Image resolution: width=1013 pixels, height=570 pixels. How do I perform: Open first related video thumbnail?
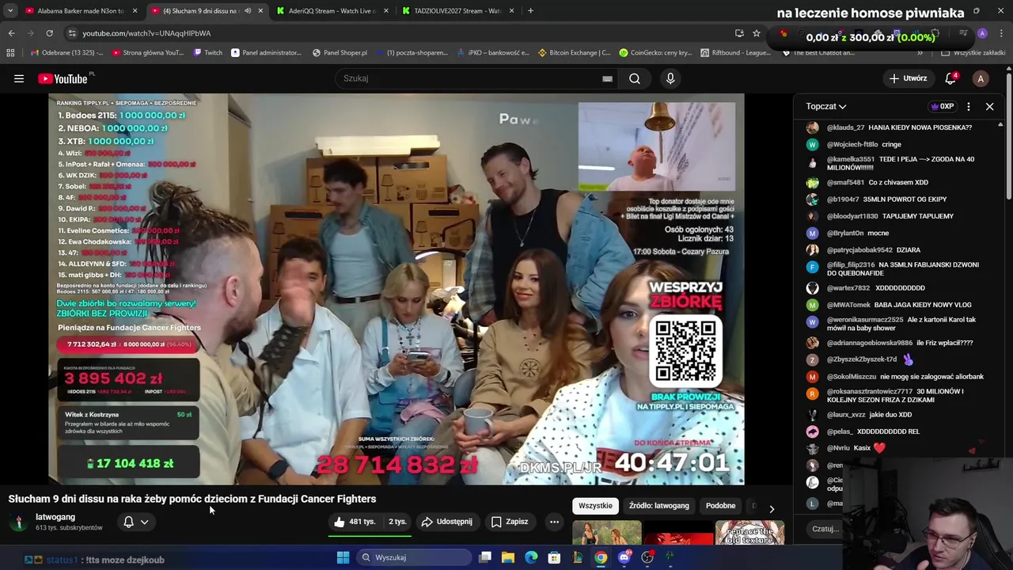(607, 533)
